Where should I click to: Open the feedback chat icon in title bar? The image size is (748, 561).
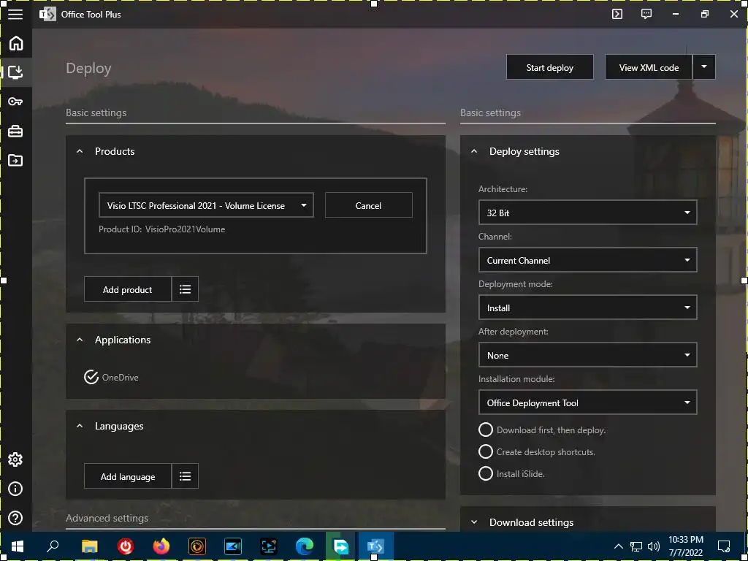(x=646, y=14)
